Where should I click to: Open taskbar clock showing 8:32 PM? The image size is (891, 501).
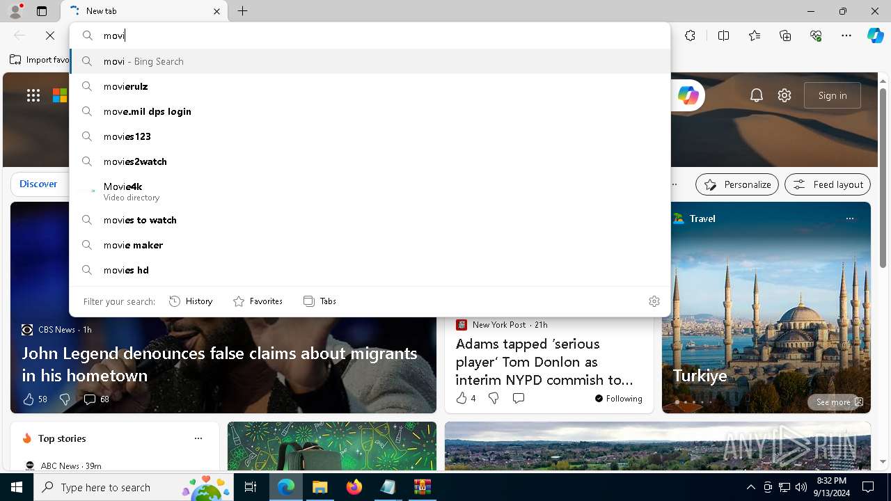[x=832, y=487]
